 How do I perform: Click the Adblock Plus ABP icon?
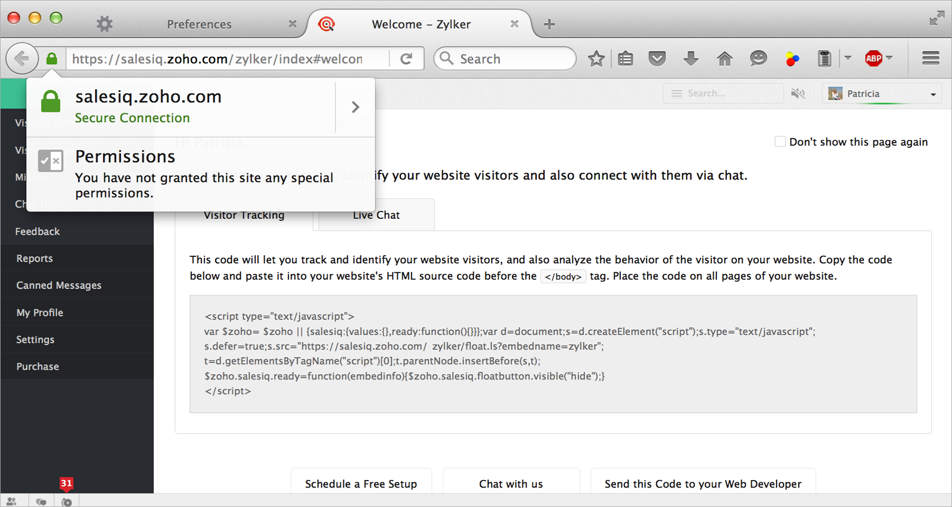click(873, 58)
